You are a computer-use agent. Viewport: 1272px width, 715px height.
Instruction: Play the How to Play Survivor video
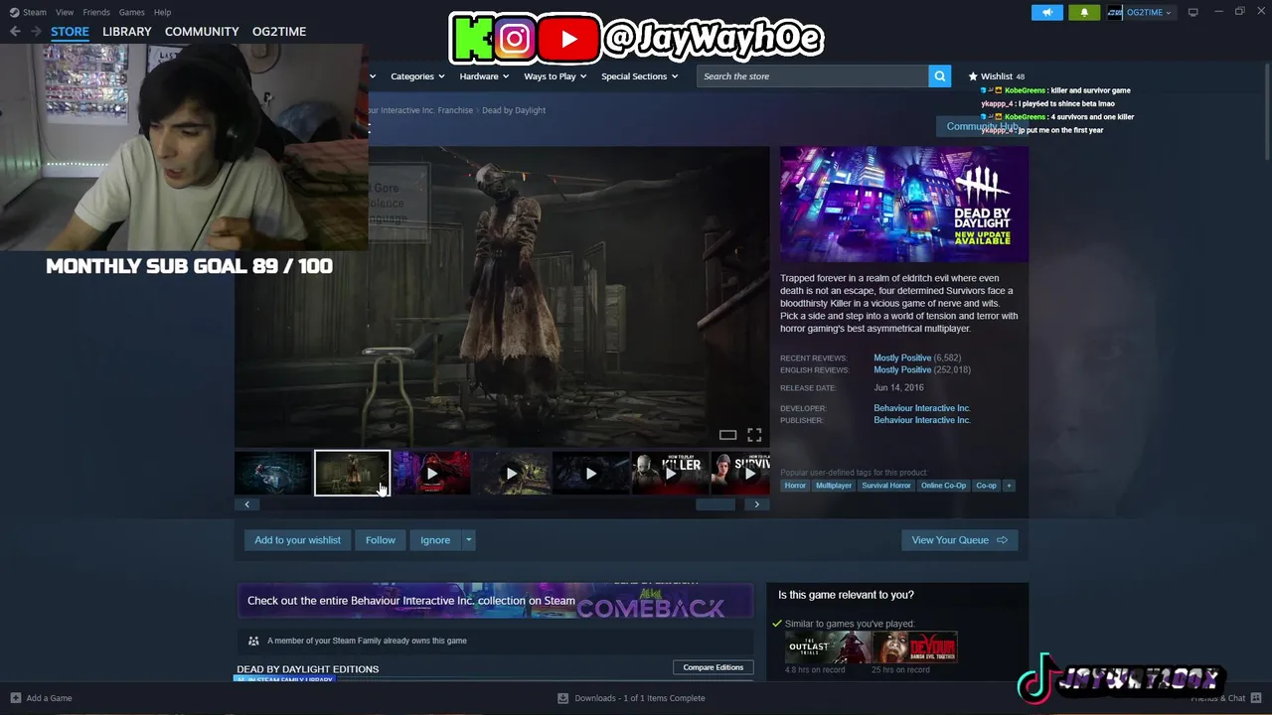(x=740, y=474)
